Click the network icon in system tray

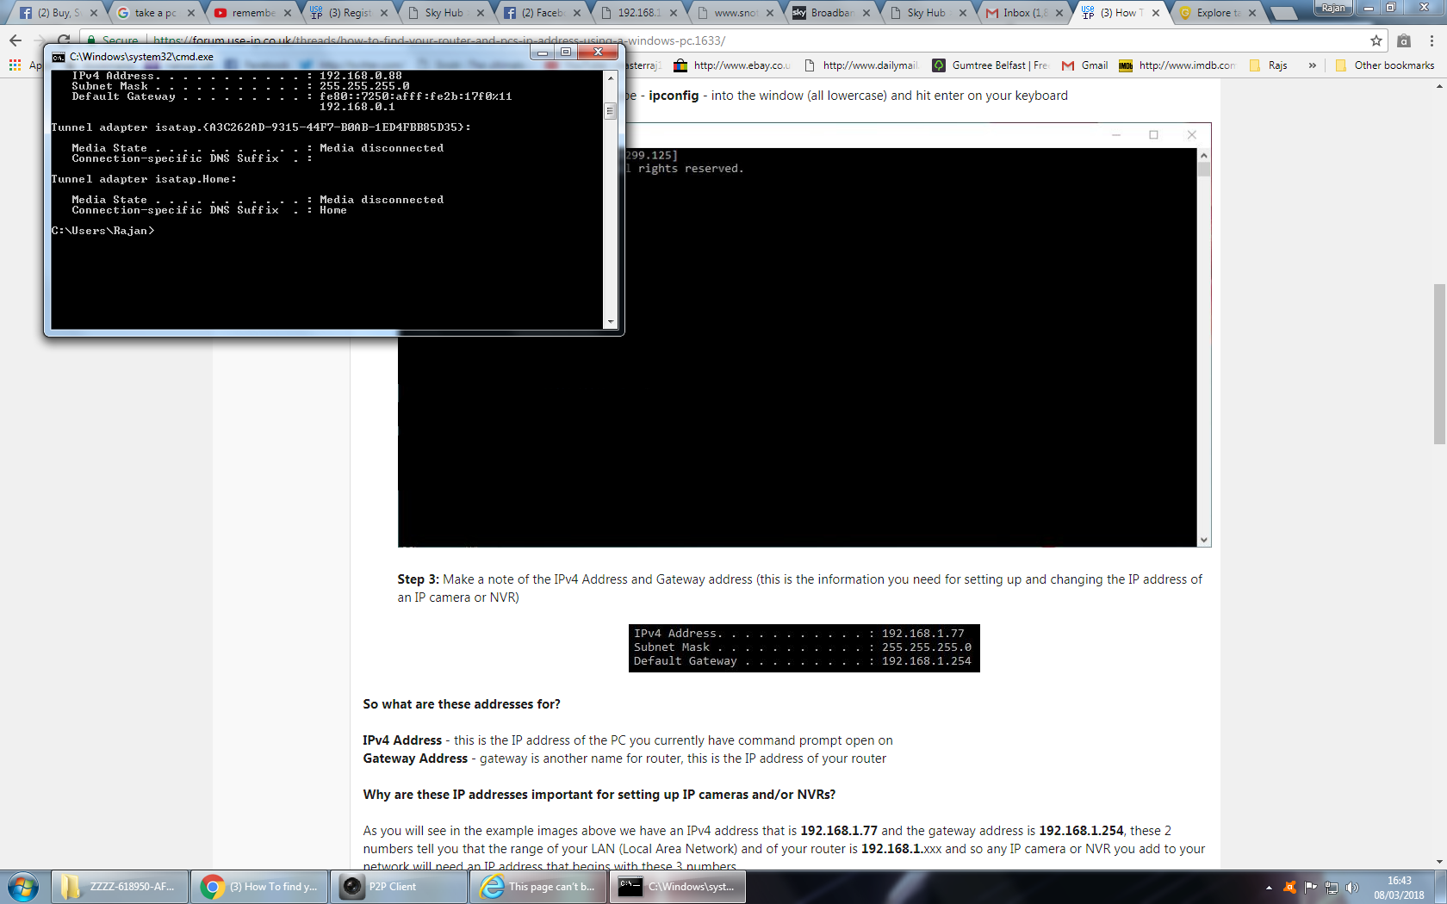click(x=1332, y=887)
